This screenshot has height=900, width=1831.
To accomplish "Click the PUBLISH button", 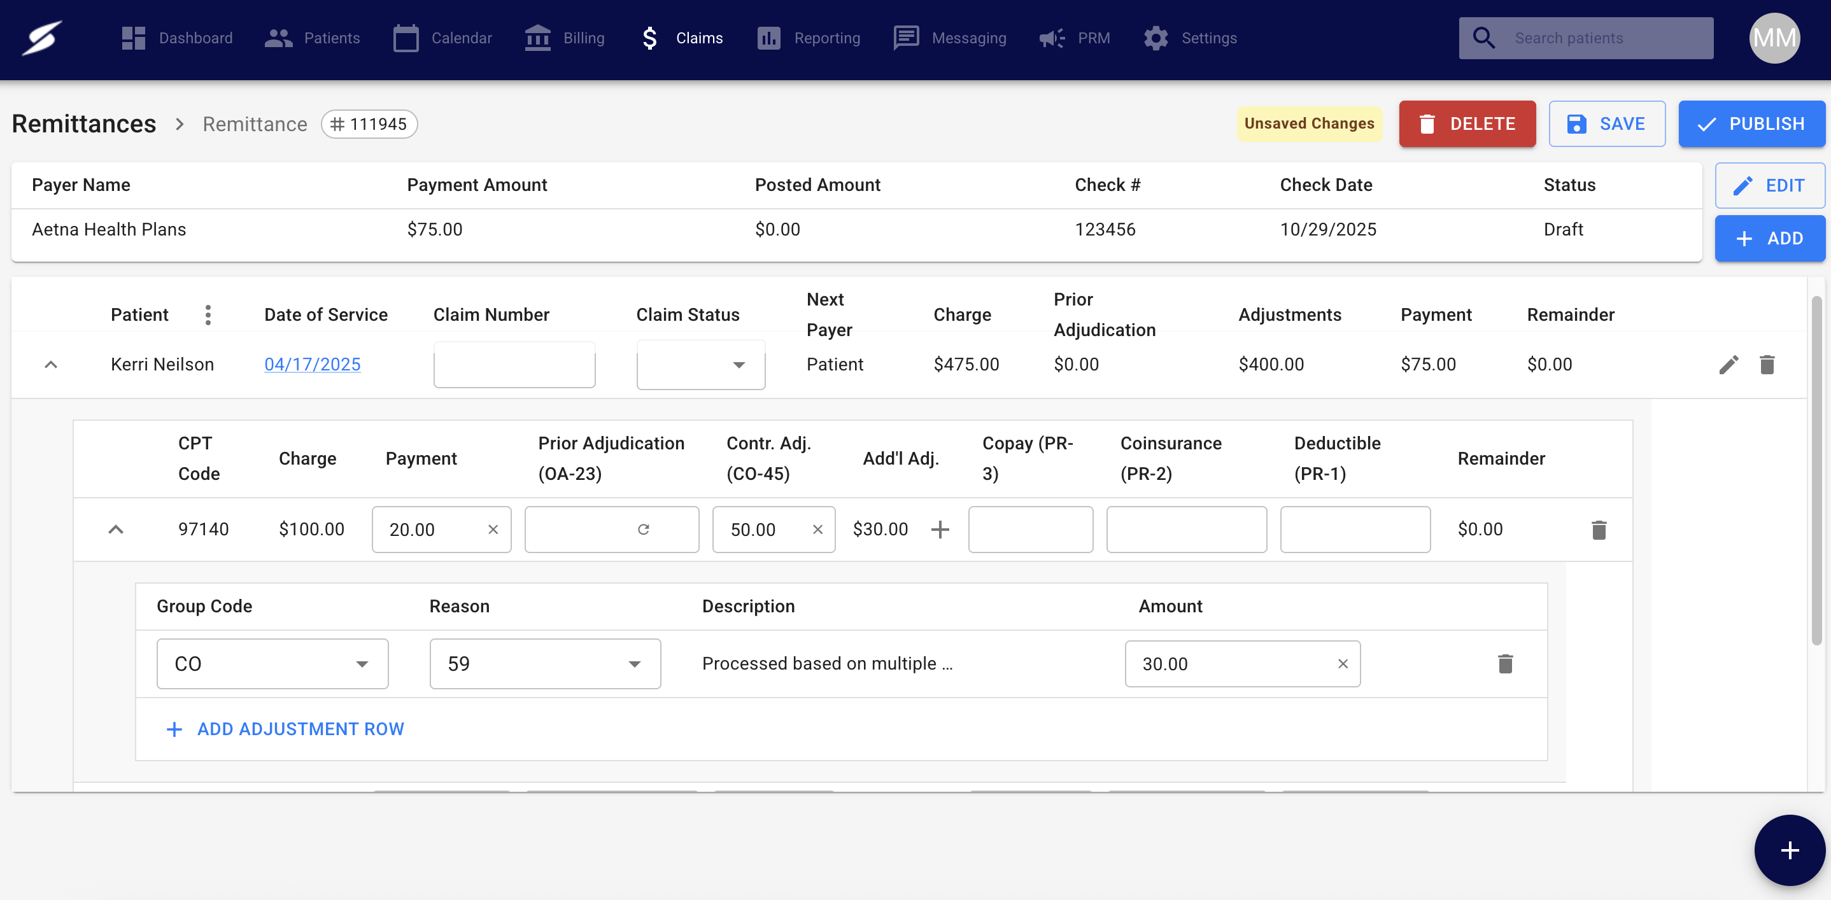I will click(1751, 124).
